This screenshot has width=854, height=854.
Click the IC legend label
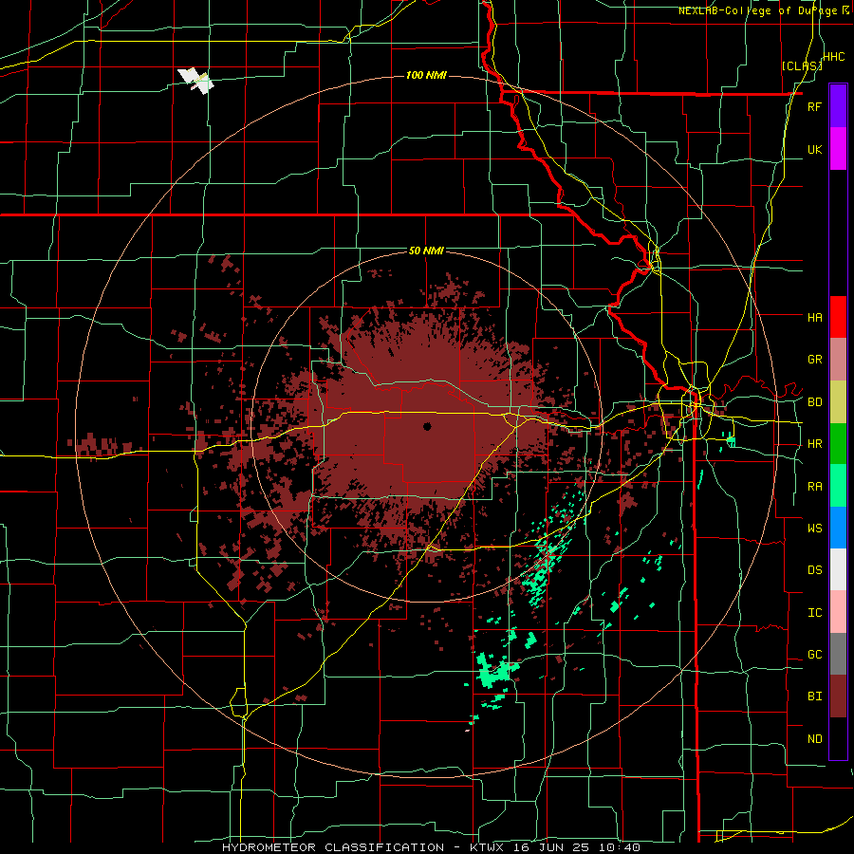(814, 613)
